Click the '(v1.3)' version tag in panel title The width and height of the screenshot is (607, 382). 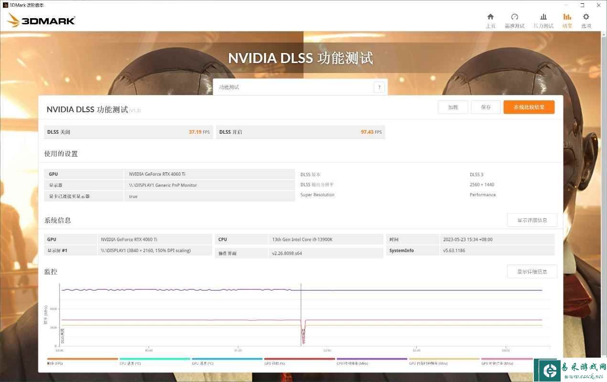[x=135, y=110]
